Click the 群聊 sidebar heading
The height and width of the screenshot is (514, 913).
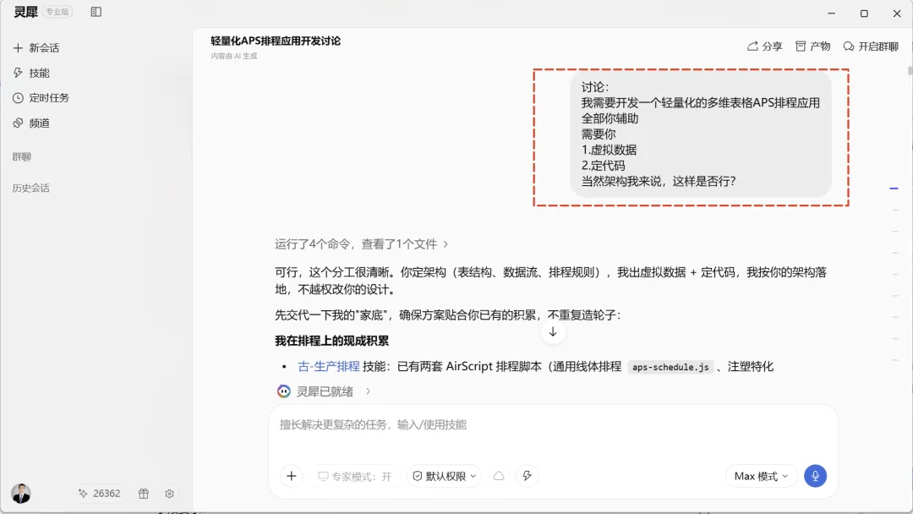pyautogui.click(x=21, y=156)
